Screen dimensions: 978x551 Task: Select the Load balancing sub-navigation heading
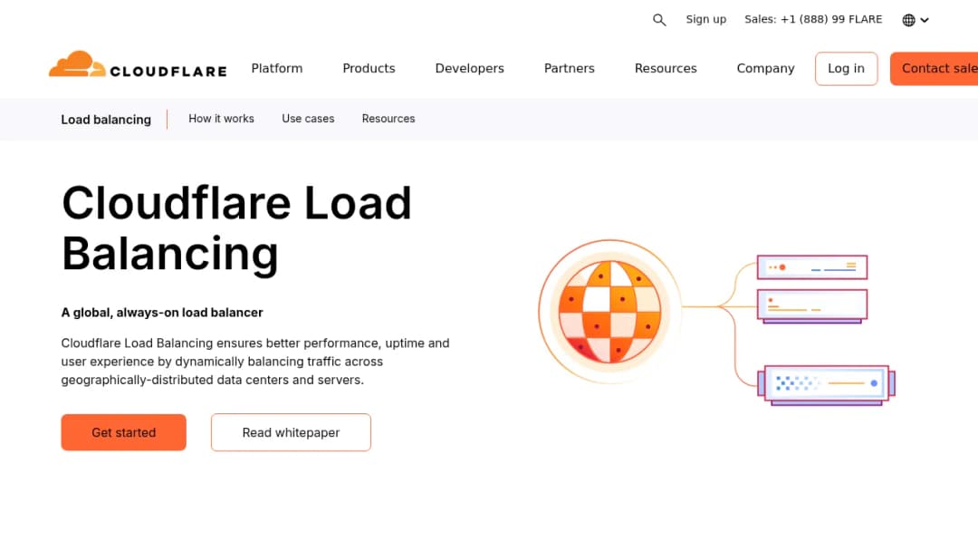106,120
